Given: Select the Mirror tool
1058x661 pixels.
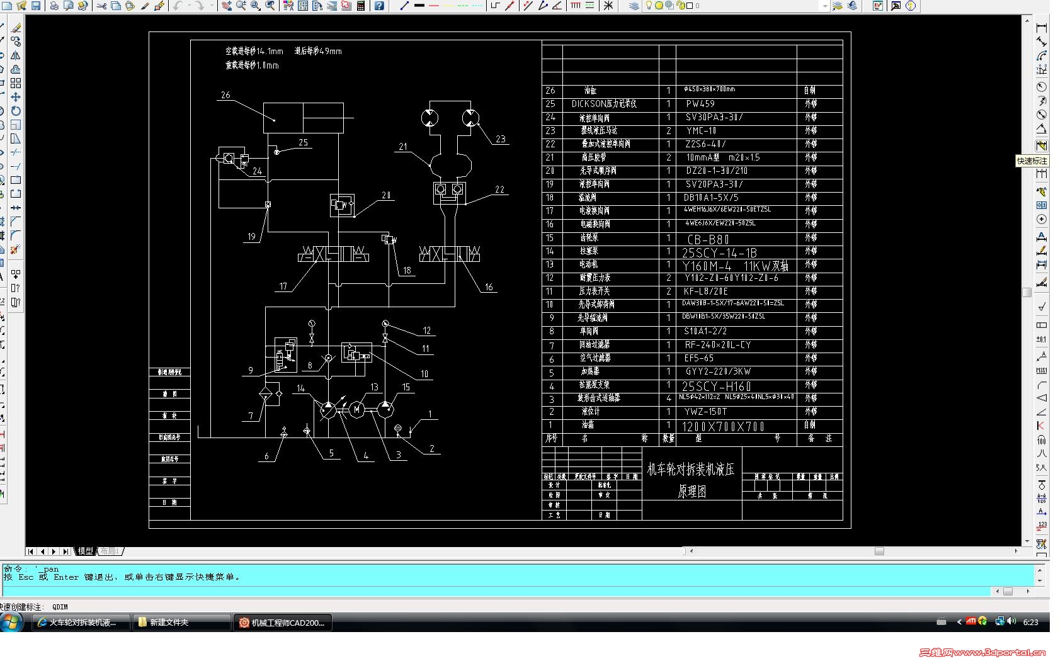Looking at the screenshot, I should tap(16, 55).
